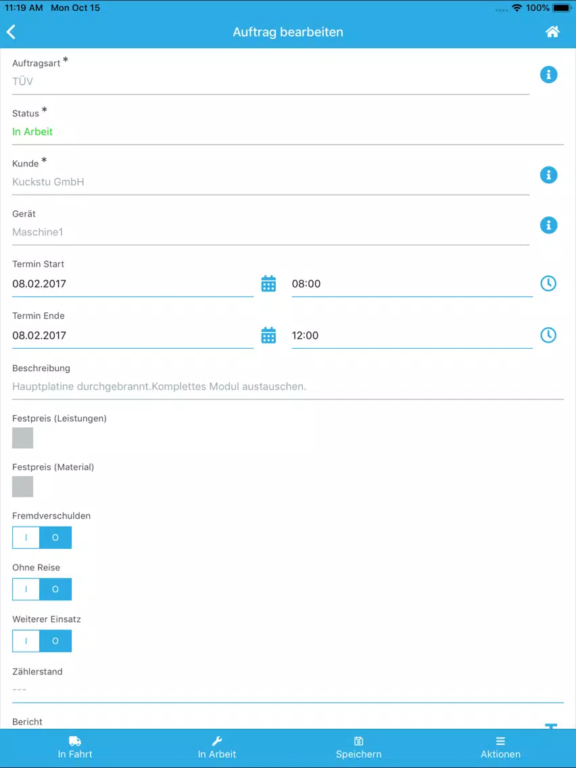Screen dimensions: 576x768
Task: Check the Festpreis (Leistungen) box
Action: (x=22, y=438)
